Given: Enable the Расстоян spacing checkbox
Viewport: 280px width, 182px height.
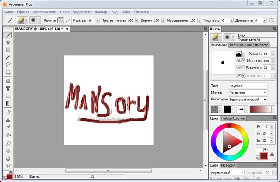Looking at the screenshot, I should pyautogui.click(x=243, y=68).
